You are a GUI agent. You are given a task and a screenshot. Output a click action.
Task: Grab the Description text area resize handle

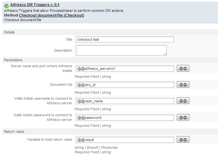click(165, 53)
